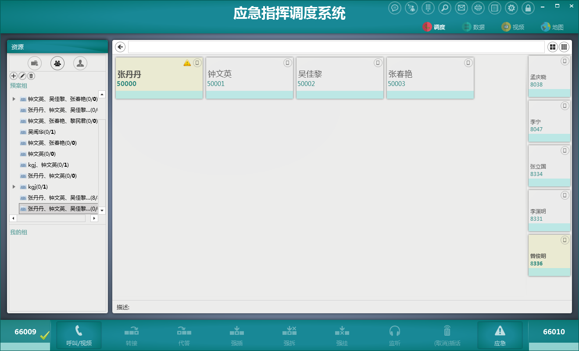Lock the console with padlock icon
This screenshot has height=351, width=579.
coord(528,8)
